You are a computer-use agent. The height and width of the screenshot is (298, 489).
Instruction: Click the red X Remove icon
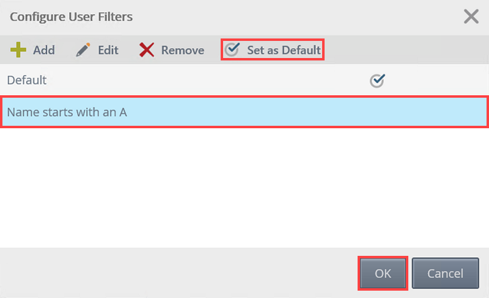pos(147,50)
